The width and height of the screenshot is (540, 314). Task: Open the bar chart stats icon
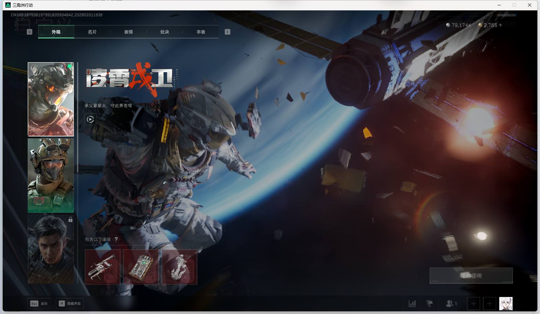click(x=412, y=304)
